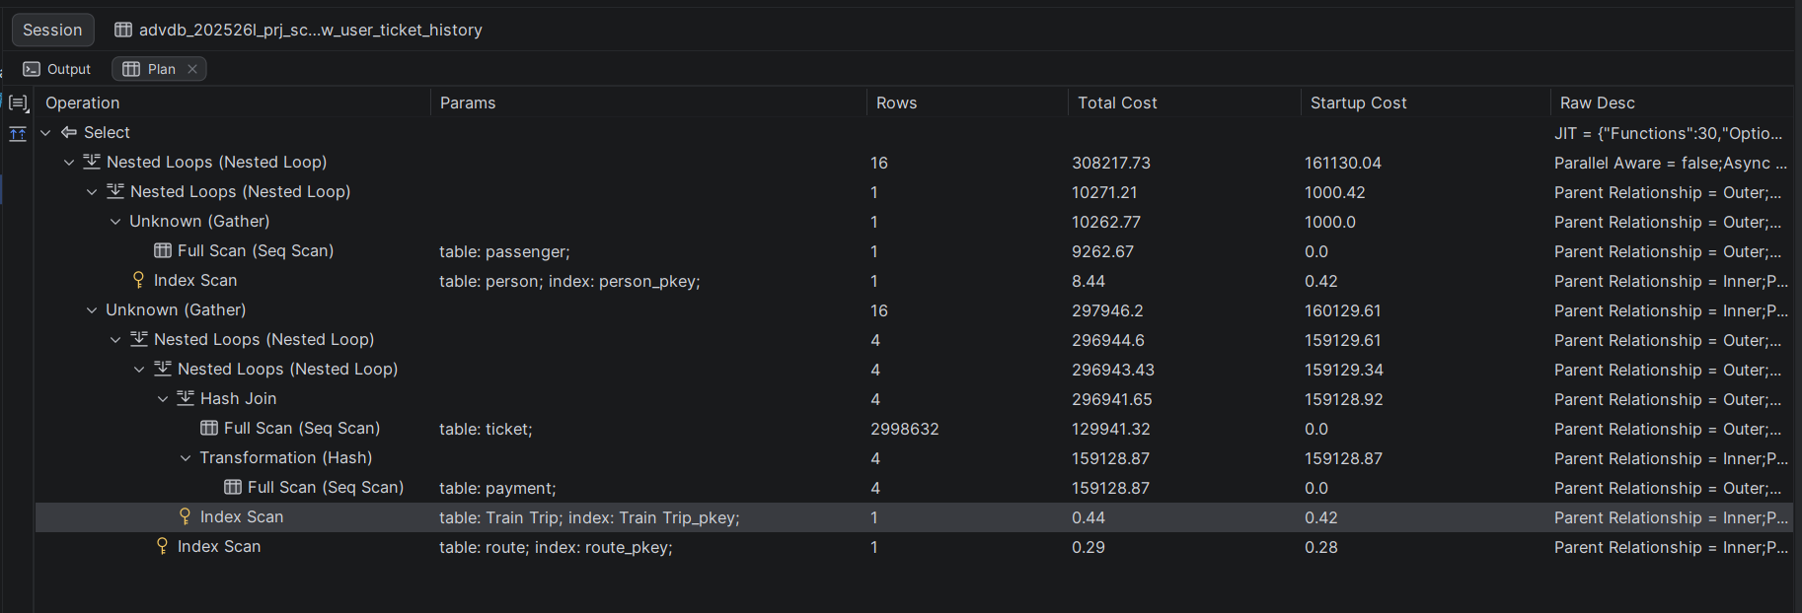The height and width of the screenshot is (613, 1802).
Task: Switch to the Output tab
Action: [57, 69]
